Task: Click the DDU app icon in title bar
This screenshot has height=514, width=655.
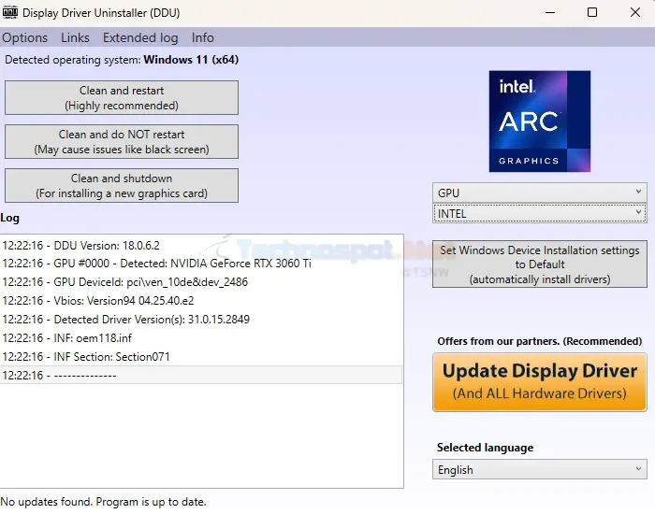Action: pos(10,12)
